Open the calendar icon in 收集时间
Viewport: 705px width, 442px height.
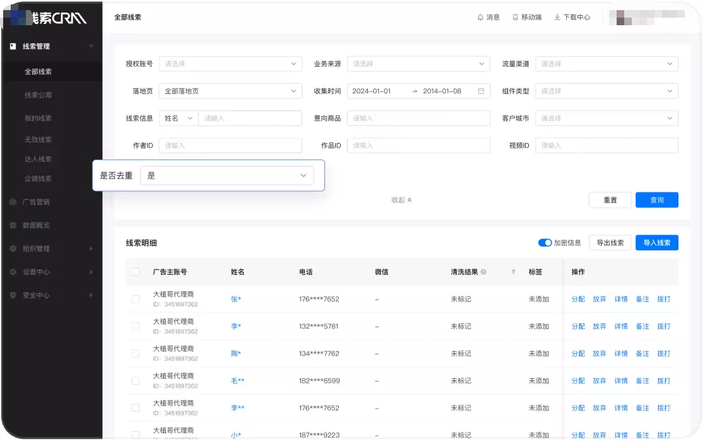(x=481, y=91)
